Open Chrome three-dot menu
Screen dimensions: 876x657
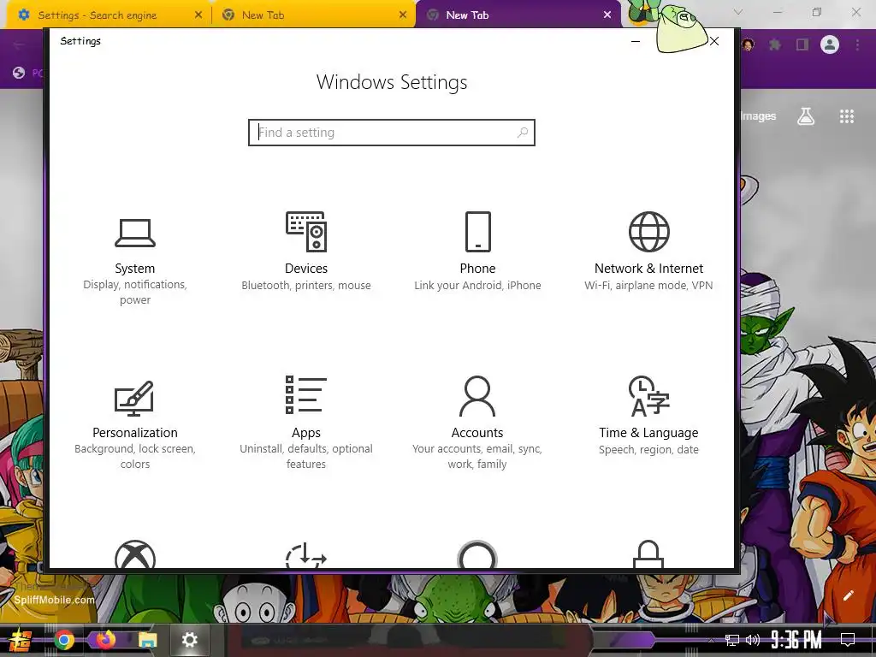857,44
